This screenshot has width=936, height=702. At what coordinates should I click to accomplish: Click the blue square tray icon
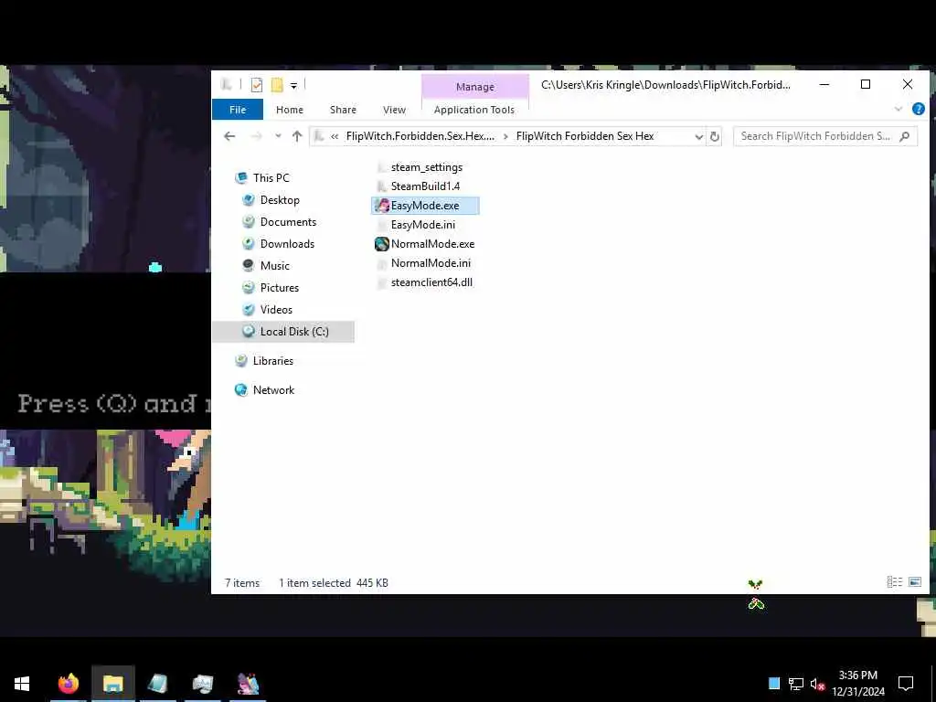point(774,684)
